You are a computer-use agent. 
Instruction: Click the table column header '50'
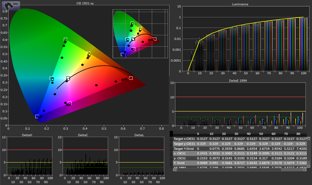point(261,134)
